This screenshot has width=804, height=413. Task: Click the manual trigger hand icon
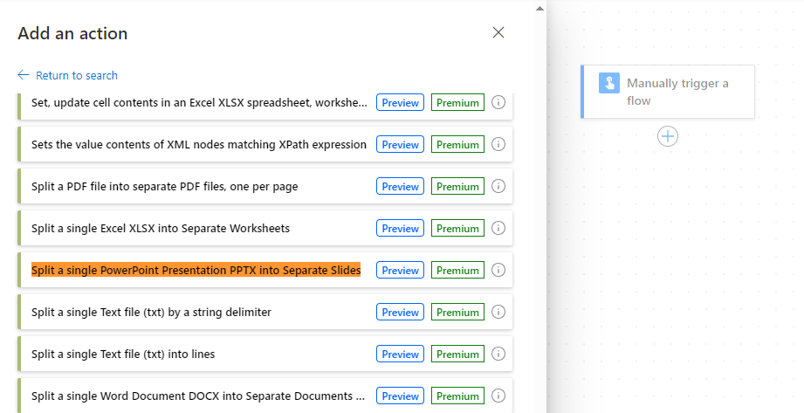(x=609, y=83)
